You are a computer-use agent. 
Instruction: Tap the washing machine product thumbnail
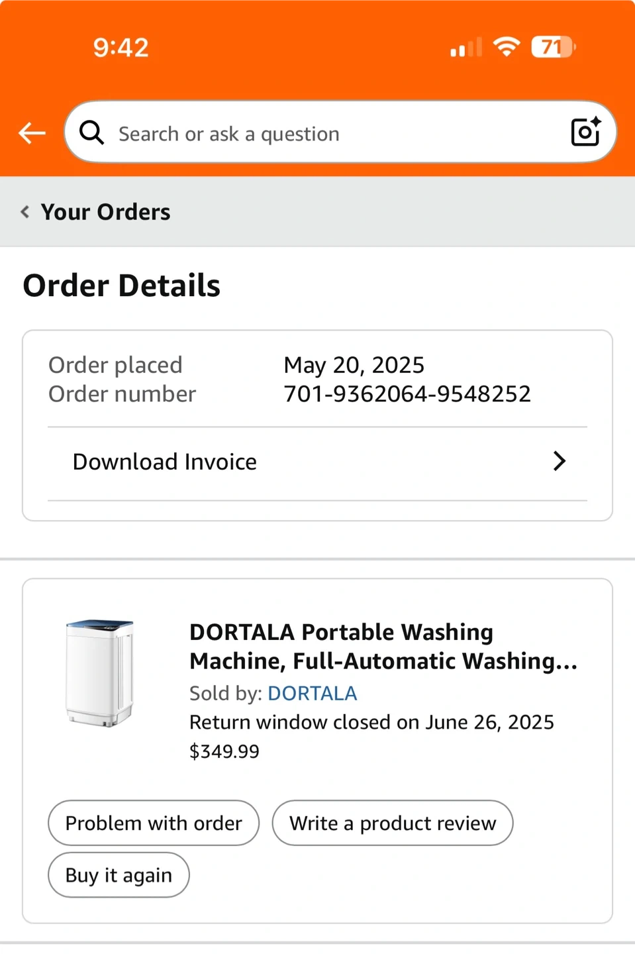coord(100,672)
